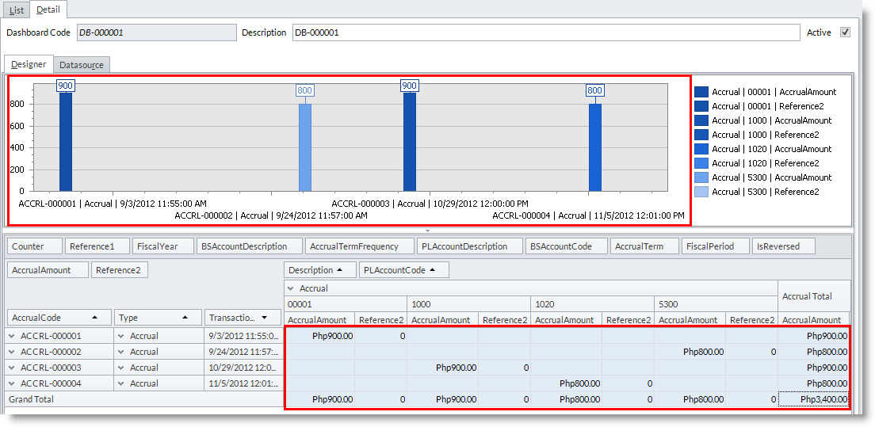Viewport: 875px width, 427px height.
Task: Open the Transaction column header dropdown
Action: click(x=264, y=318)
